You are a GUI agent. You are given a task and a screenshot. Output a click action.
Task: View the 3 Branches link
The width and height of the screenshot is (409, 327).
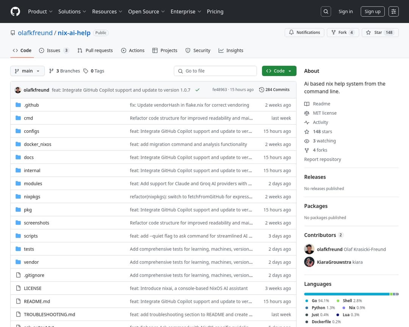point(64,71)
